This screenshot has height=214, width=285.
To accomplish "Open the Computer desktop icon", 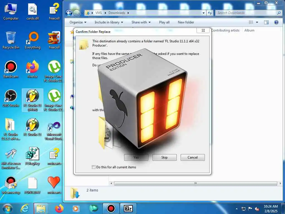I will [11, 11].
